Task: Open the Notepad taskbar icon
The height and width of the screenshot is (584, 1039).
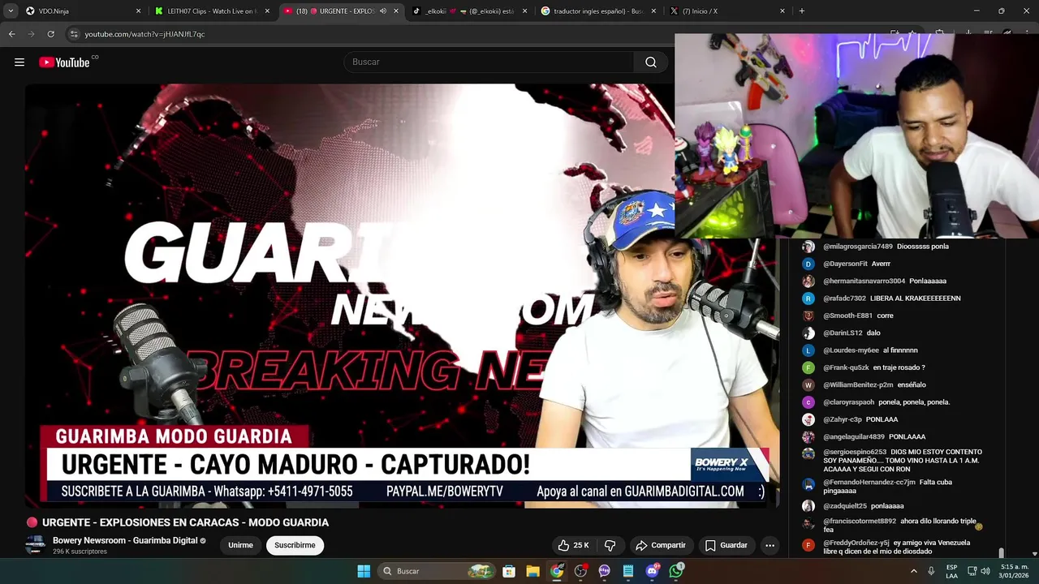Action: point(628,571)
